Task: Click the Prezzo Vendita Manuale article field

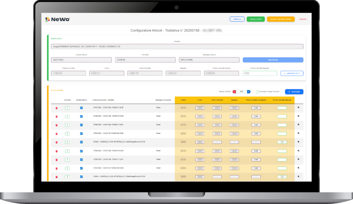Action: tap(259, 73)
